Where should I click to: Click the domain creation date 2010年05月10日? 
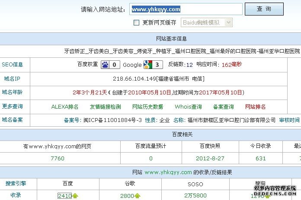pos(150,93)
